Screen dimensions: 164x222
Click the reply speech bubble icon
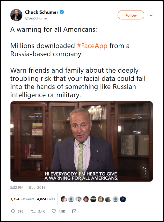point(13,211)
